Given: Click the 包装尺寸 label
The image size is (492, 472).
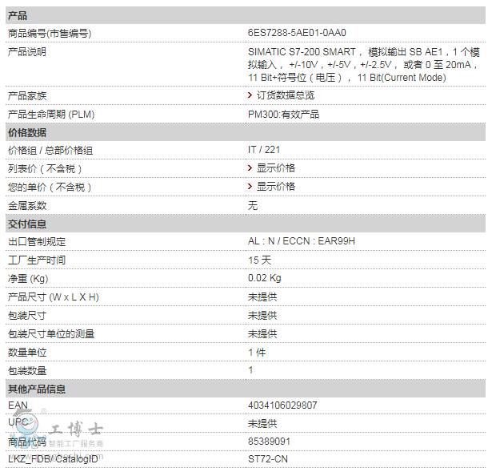Looking at the screenshot, I should (x=27, y=316).
